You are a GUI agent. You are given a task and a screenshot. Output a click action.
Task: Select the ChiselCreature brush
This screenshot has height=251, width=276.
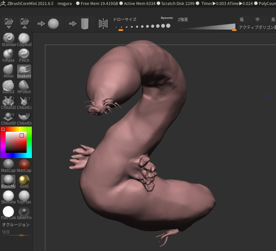pyautogui.click(x=24, y=103)
